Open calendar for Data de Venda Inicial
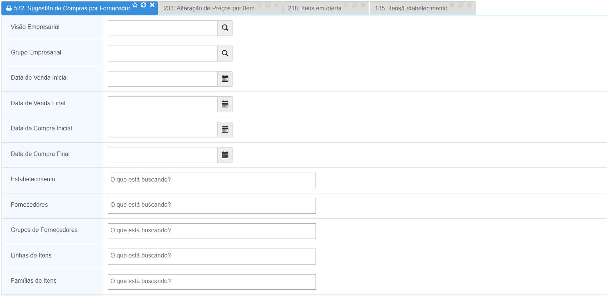Image resolution: width=607 pixels, height=296 pixels. (x=225, y=79)
